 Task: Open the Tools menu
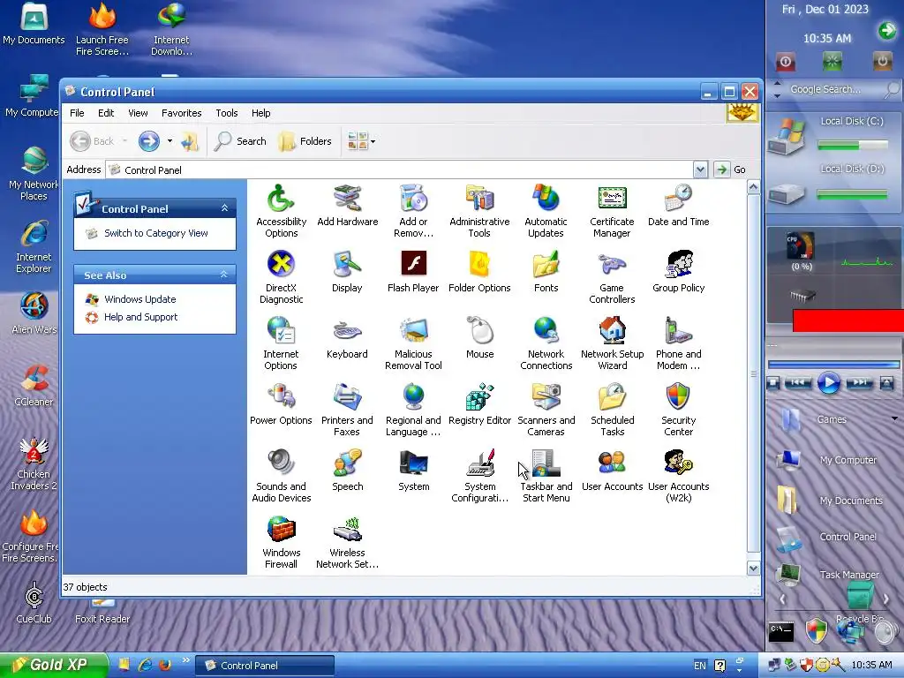tap(227, 113)
